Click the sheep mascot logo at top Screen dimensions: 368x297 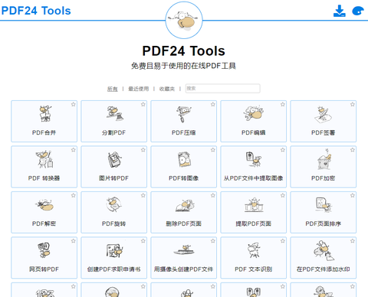coord(184,20)
